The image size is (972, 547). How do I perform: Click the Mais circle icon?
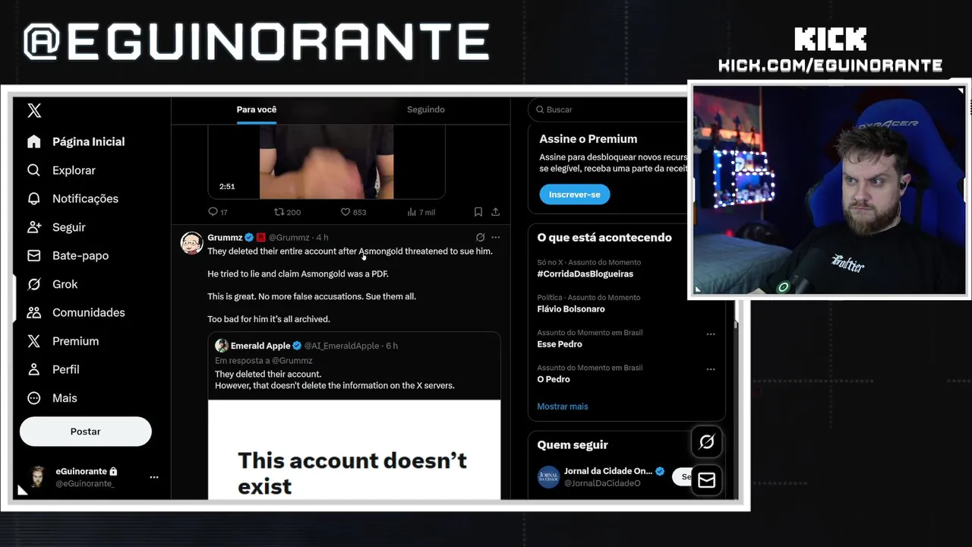coord(33,398)
